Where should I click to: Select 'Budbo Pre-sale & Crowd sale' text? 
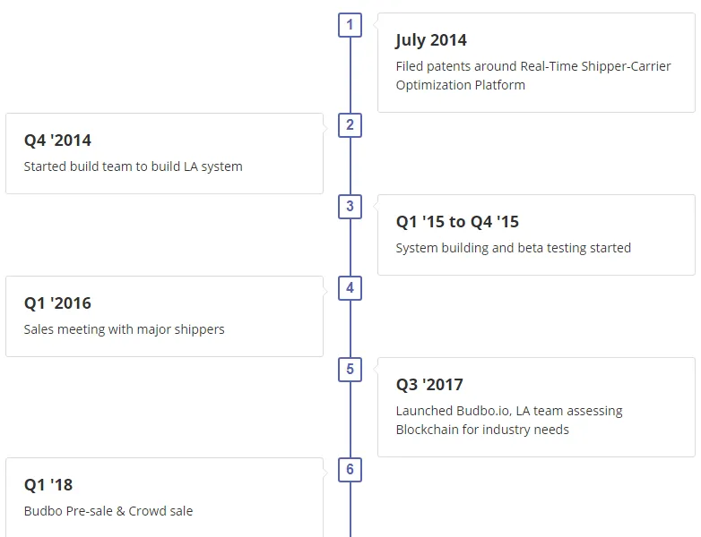click(108, 511)
